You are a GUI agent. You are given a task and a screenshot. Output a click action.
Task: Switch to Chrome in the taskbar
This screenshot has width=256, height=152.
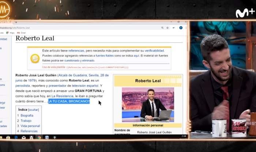tap(39, 137)
